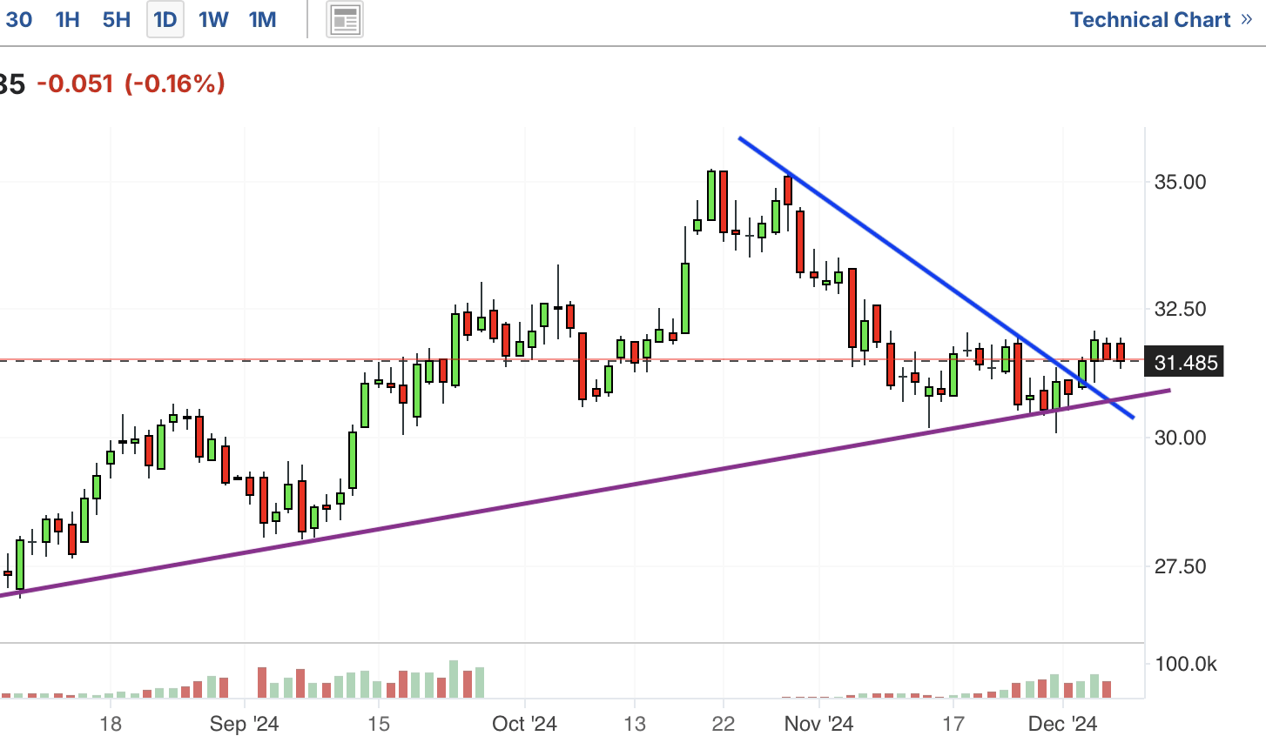Open the Technical Chart link
The image size is (1266, 736).
pos(1161,19)
